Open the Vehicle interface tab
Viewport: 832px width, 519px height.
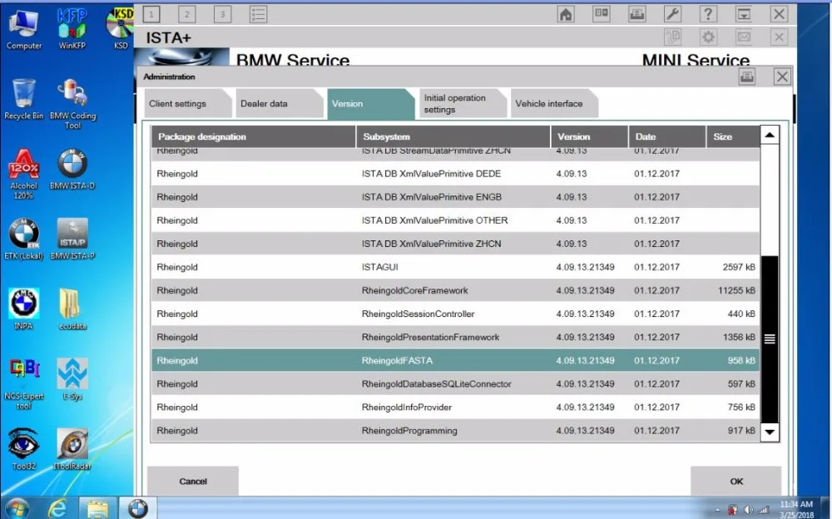[x=554, y=103]
